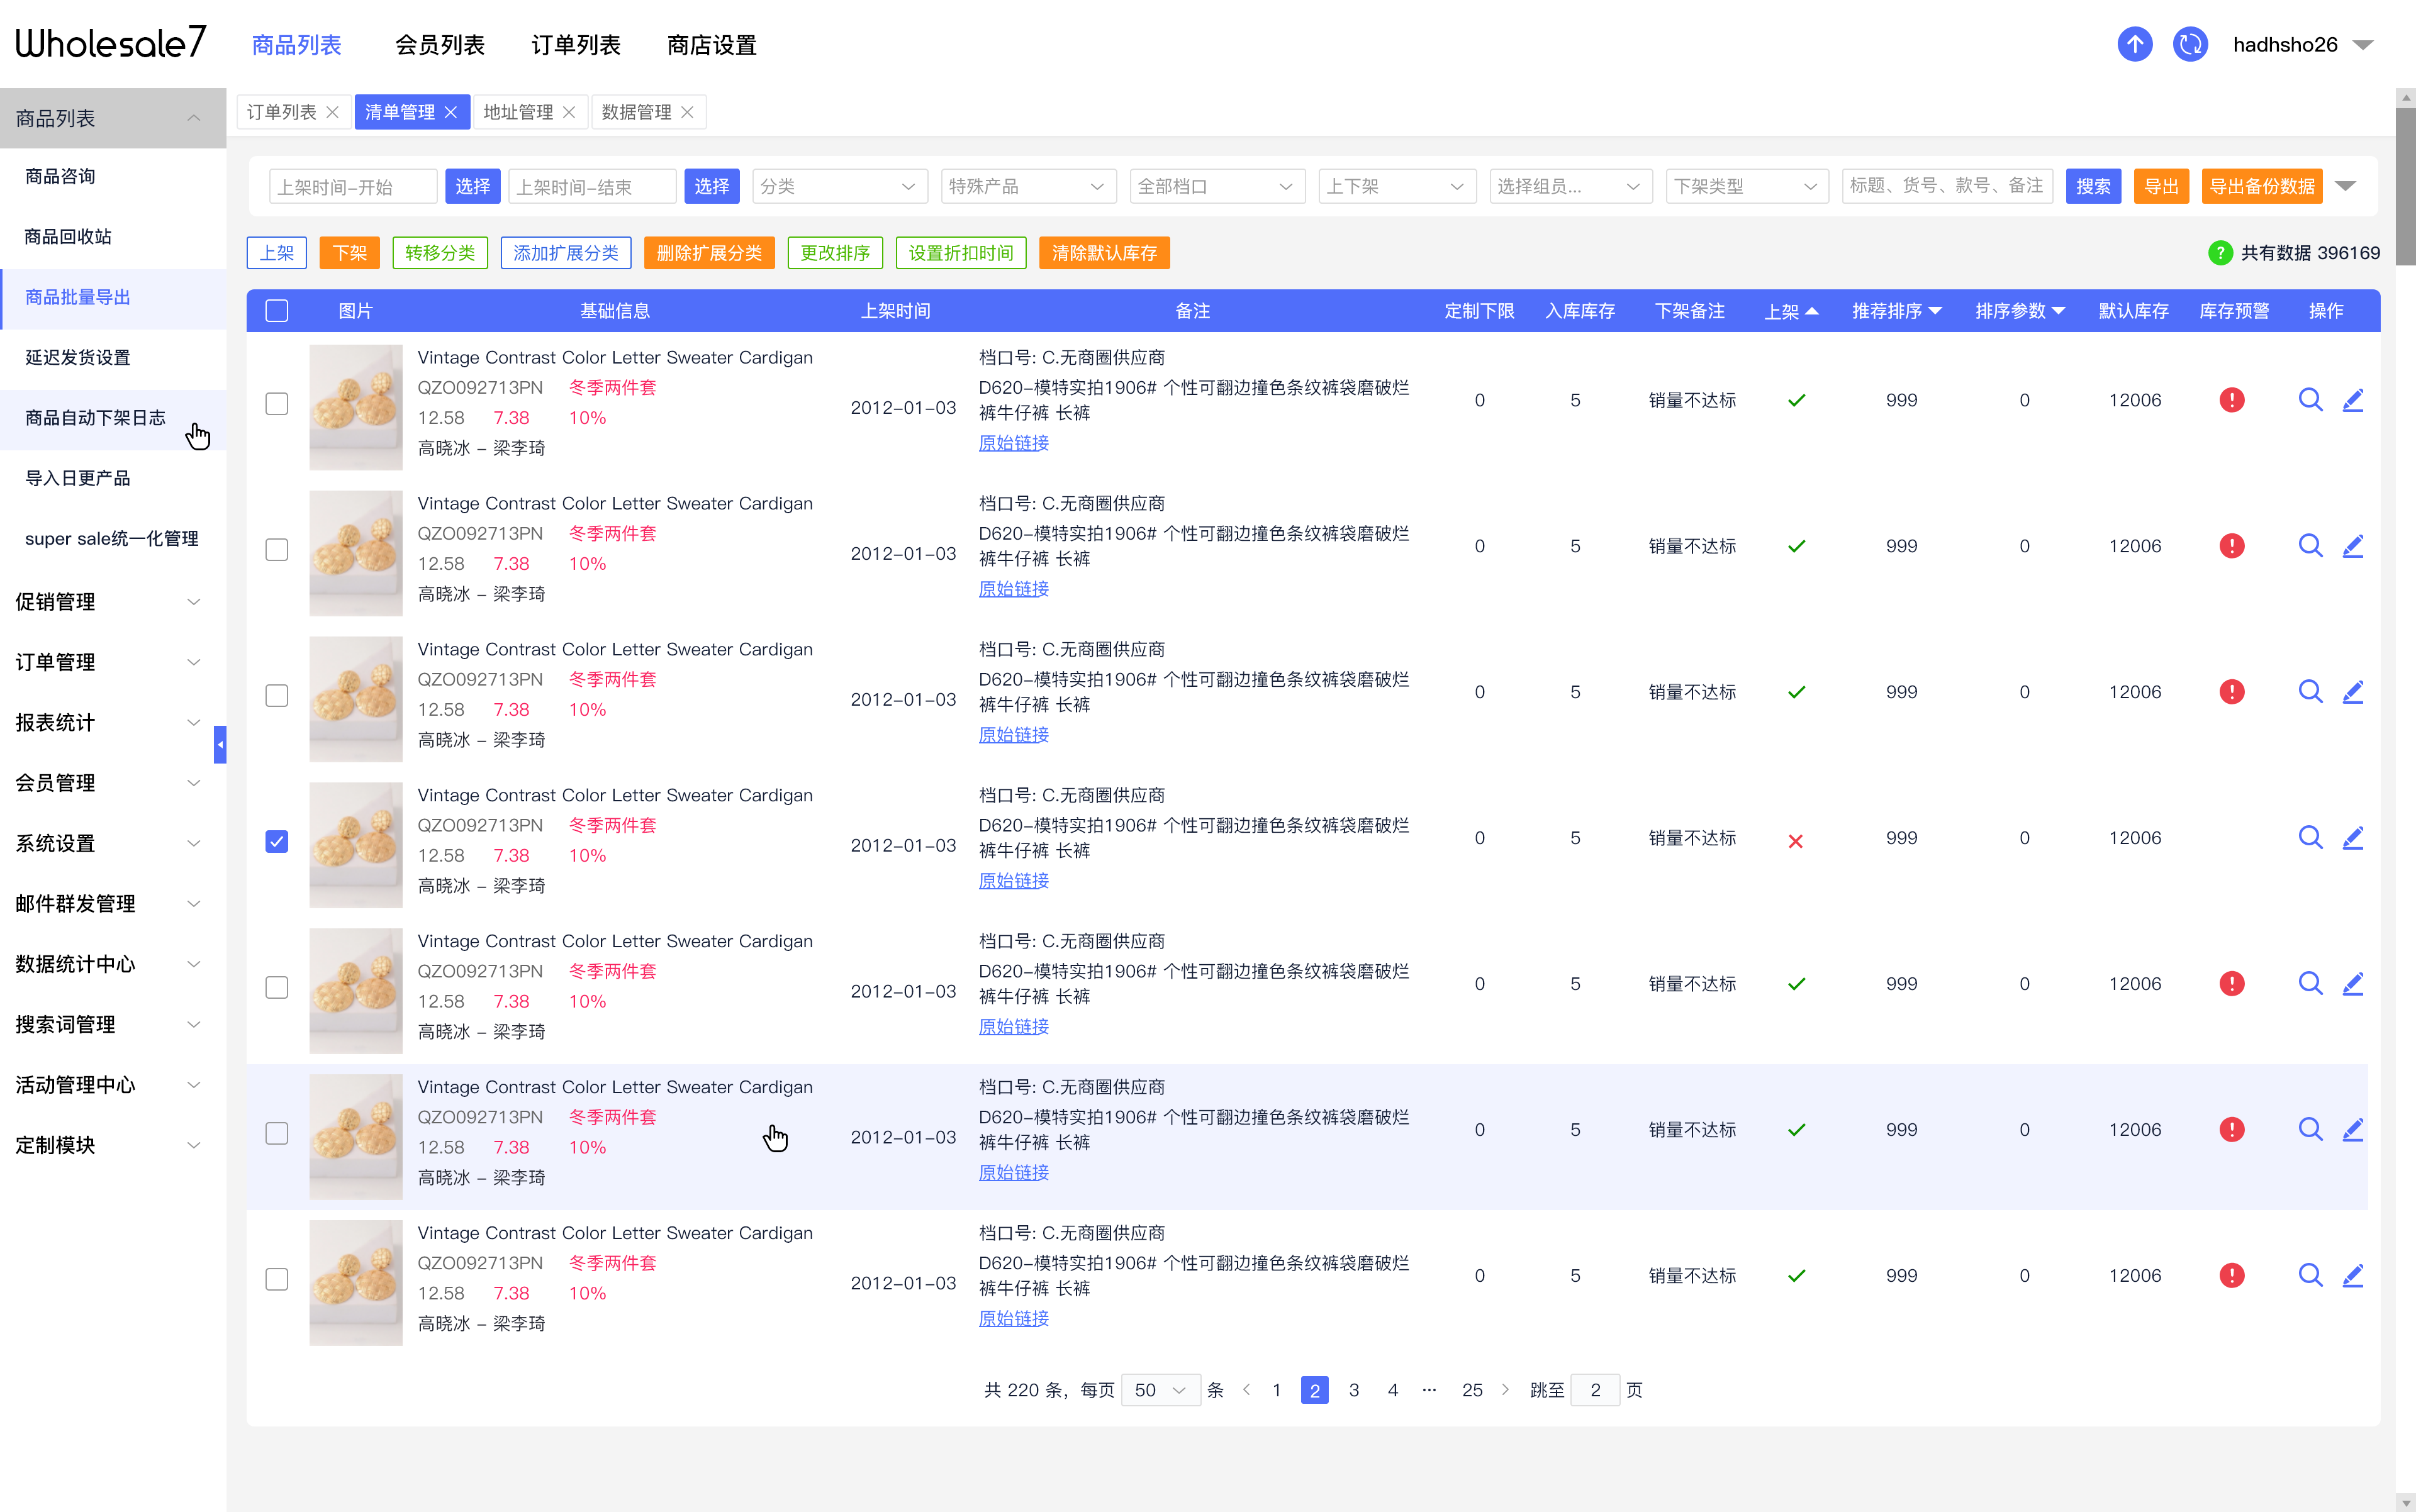Open the 全部档口 filter dropdown
Viewport: 2416px width, 1512px height.
tap(1217, 187)
